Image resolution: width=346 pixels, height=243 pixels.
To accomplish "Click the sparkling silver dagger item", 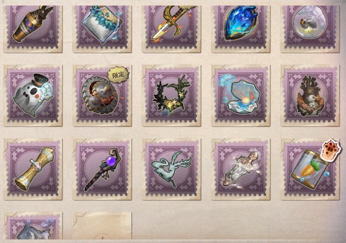I will [x=241, y=169].
